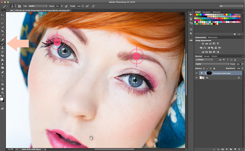
Task: Open the brush preset picker size 20
Action: [12, 6]
